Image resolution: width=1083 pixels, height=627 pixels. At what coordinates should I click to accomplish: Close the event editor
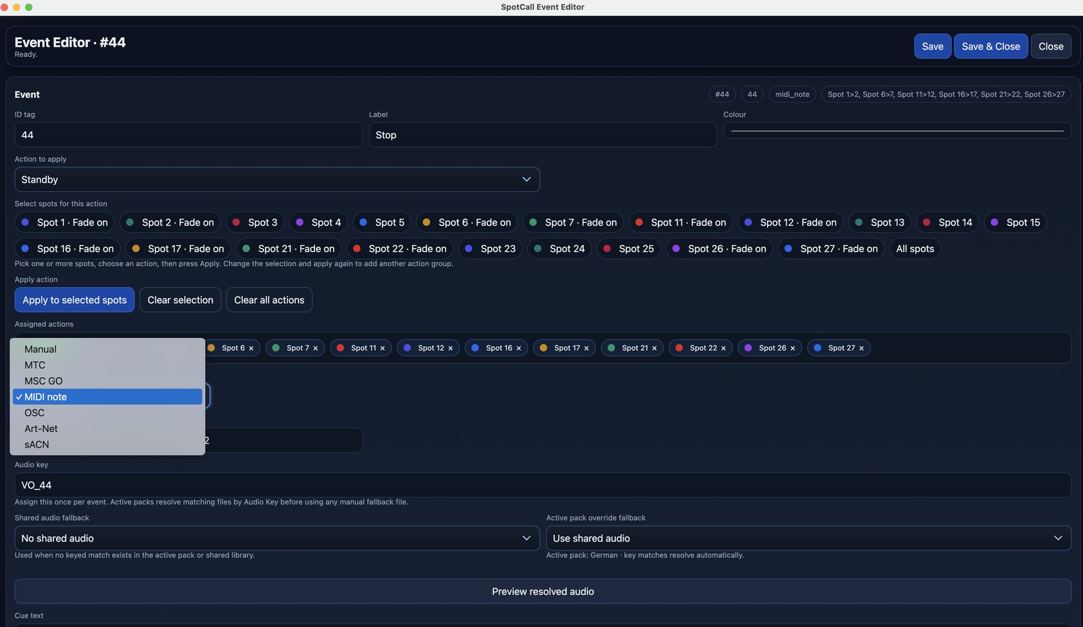(1051, 46)
